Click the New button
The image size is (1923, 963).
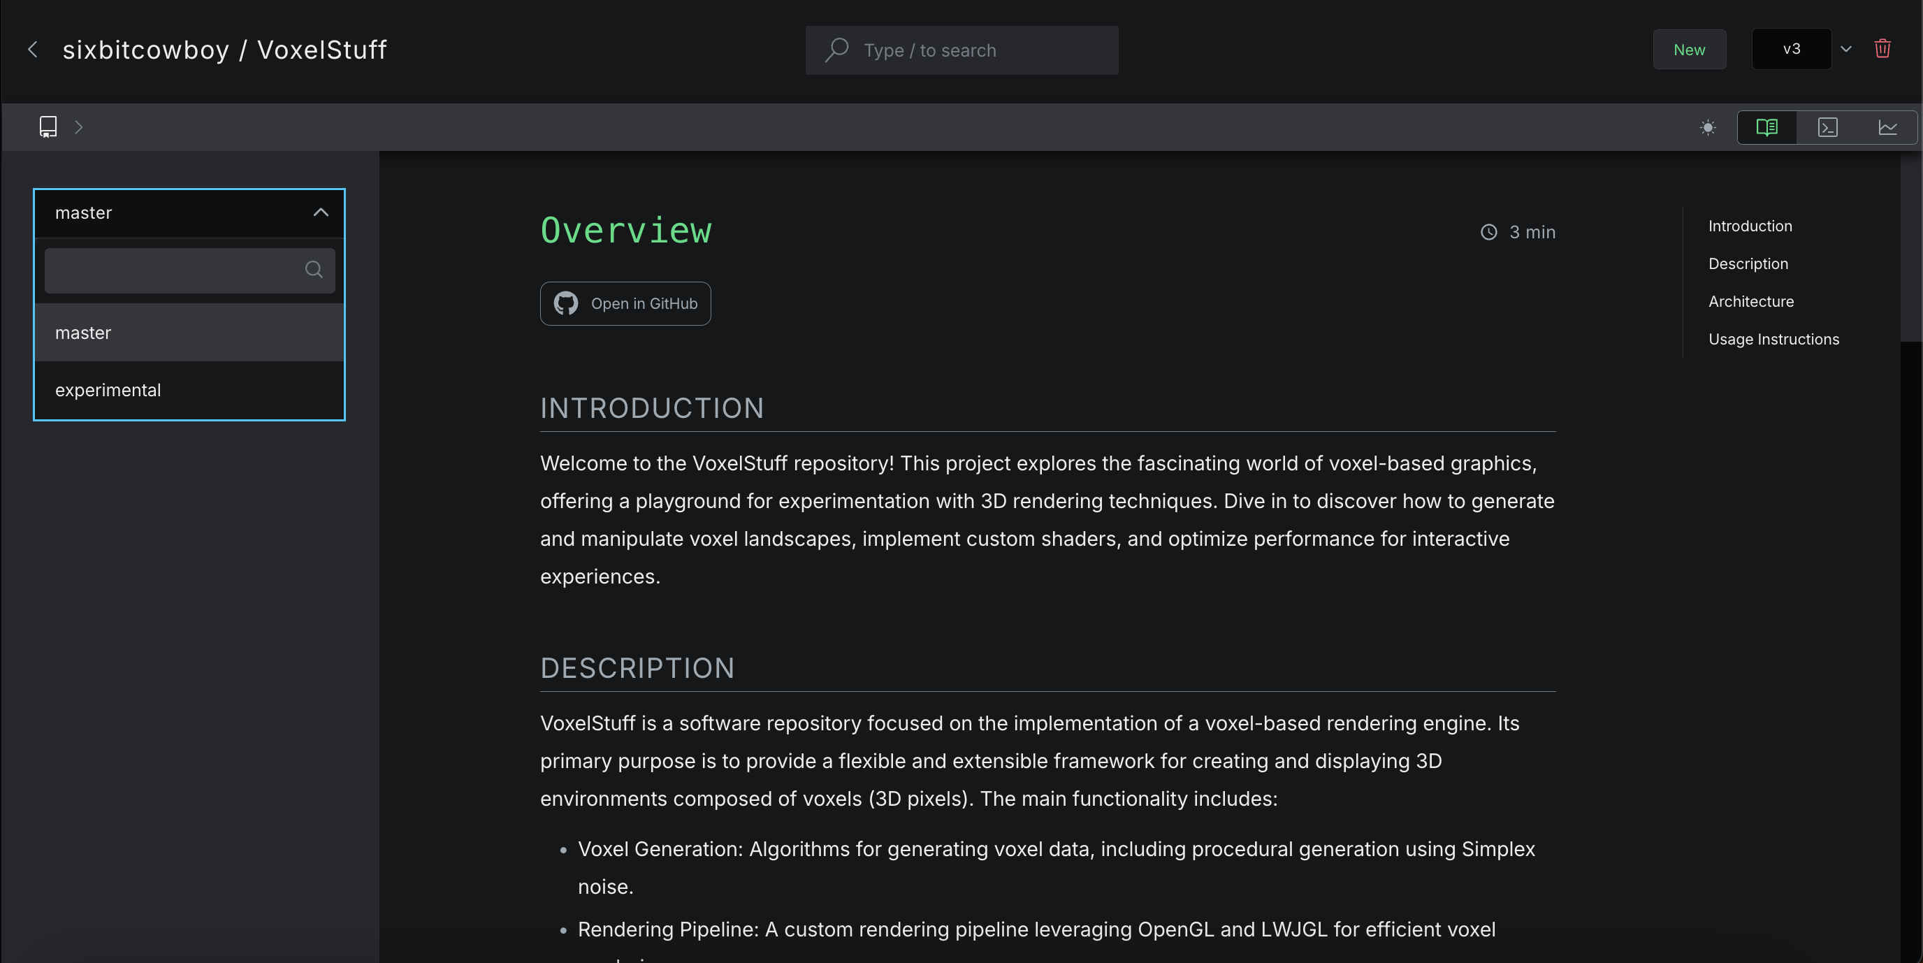tap(1690, 50)
